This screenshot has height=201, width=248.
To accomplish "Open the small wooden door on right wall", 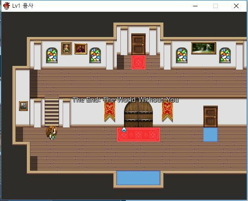I will [211, 117].
